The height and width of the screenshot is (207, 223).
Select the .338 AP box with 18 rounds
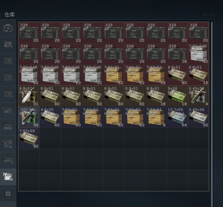coord(177,54)
